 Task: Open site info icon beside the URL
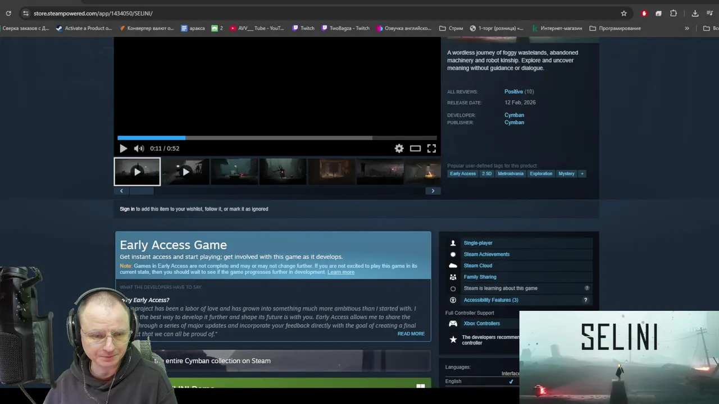coord(25,13)
